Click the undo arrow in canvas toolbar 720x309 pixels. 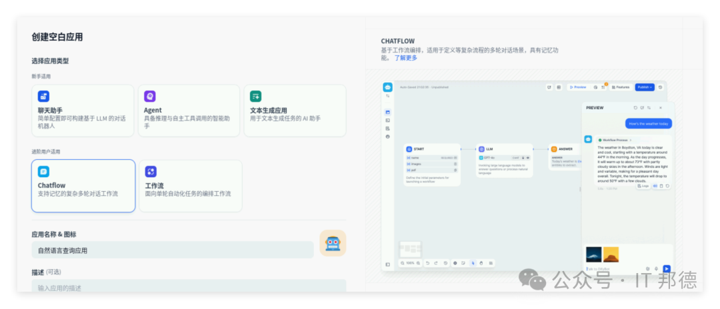tap(427, 263)
